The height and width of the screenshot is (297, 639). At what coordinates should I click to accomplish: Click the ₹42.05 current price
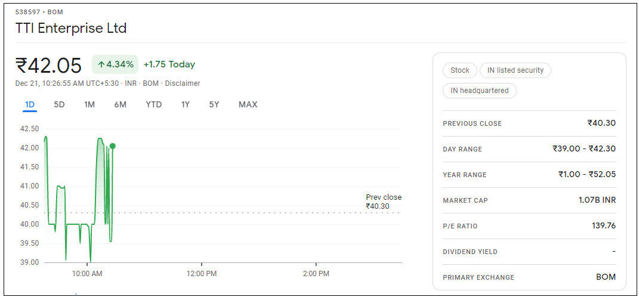point(48,65)
